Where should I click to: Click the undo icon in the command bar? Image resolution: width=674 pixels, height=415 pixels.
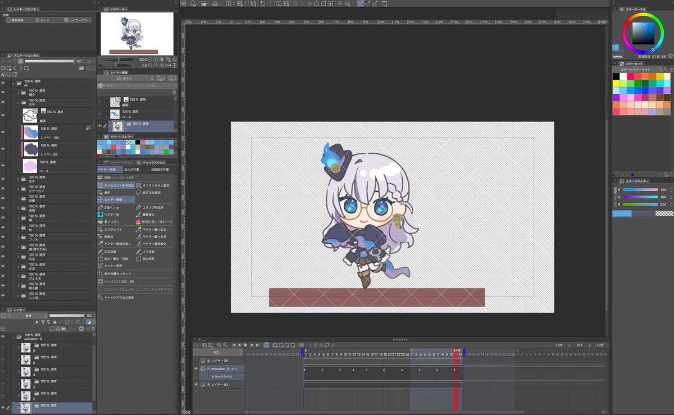click(262, 3)
